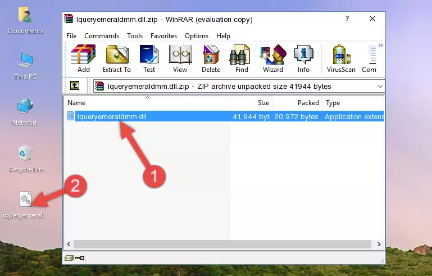Select the This PC desktop icon

25,66
